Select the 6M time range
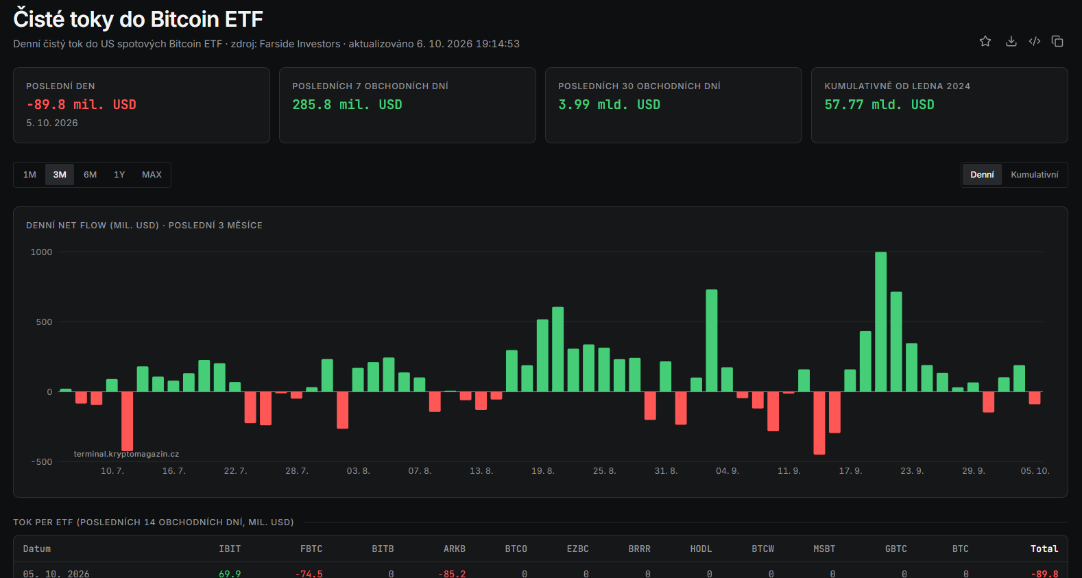 coord(91,175)
